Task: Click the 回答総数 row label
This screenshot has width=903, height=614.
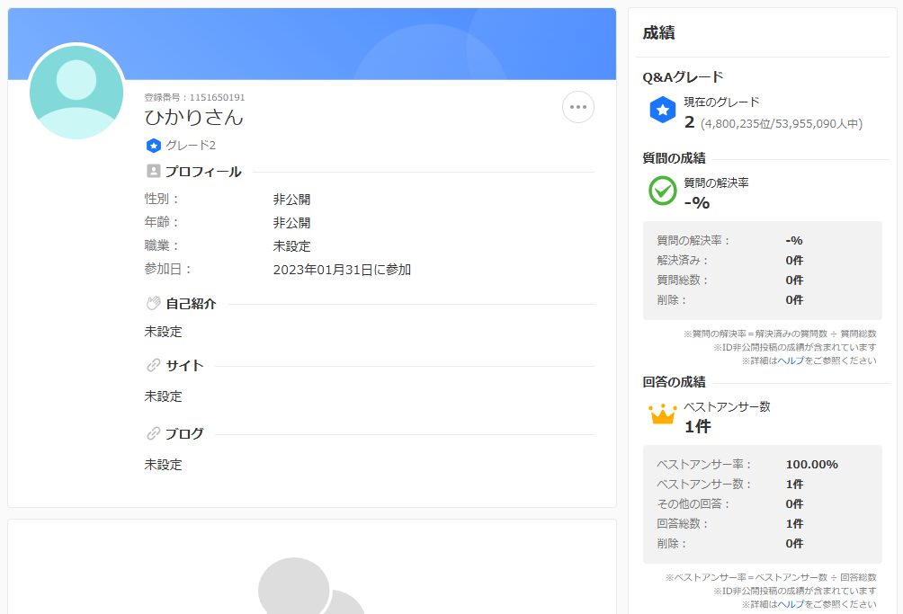Action: [683, 524]
